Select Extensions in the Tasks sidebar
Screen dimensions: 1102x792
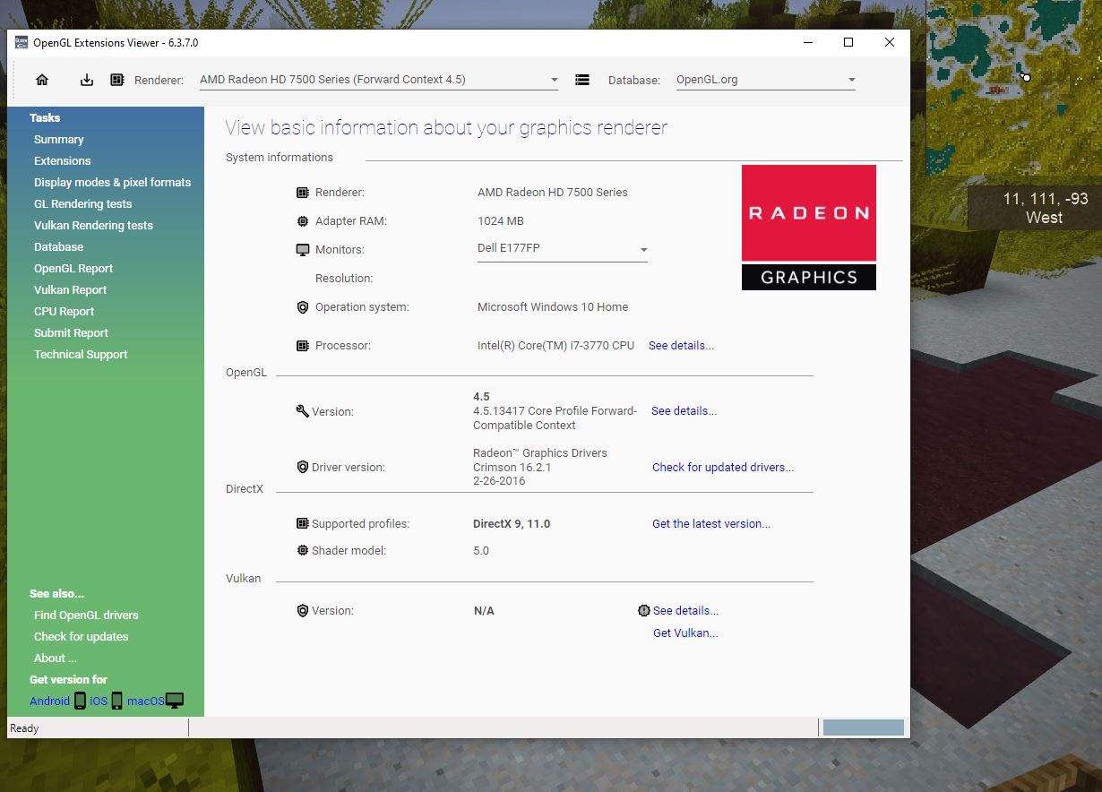(62, 161)
